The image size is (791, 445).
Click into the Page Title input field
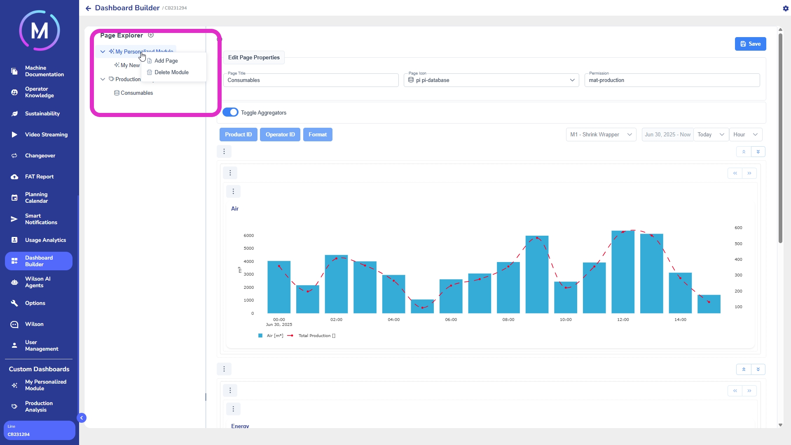coord(311,80)
